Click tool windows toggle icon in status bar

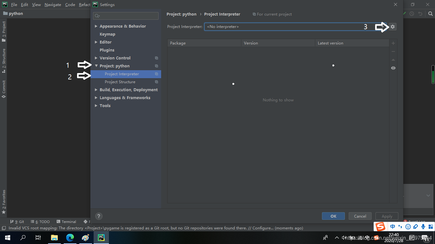coord(4,228)
